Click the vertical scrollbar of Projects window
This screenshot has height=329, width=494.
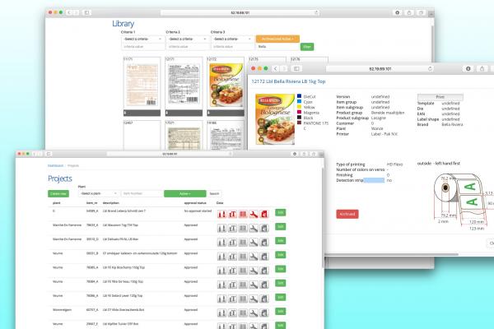click(322, 217)
